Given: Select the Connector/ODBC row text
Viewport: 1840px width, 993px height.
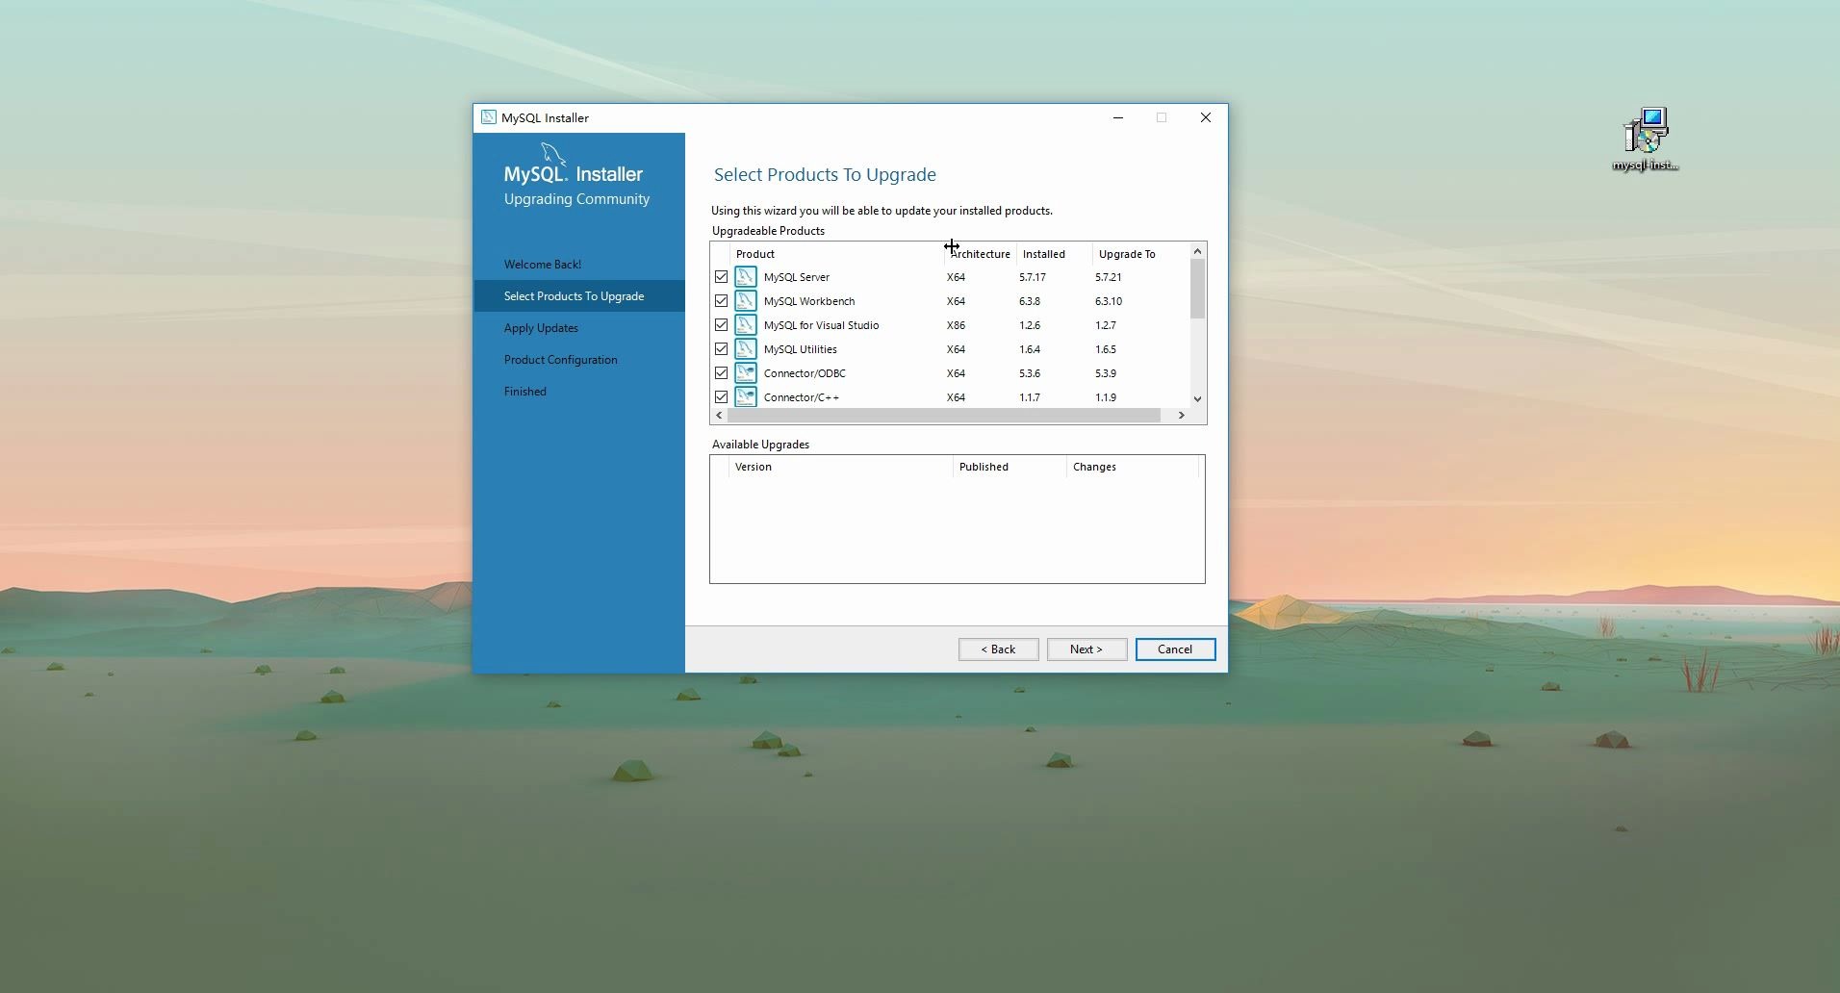Looking at the screenshot, I should [x=805, y=373].
